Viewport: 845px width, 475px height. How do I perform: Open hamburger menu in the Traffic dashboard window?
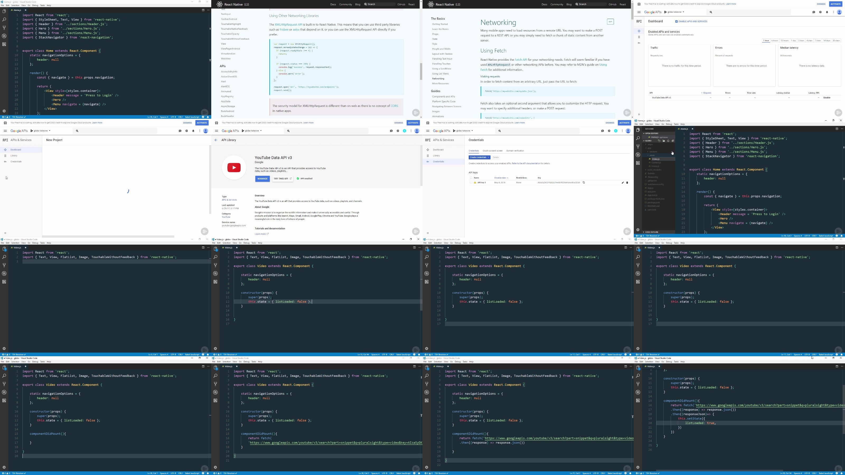pos(639,12)
